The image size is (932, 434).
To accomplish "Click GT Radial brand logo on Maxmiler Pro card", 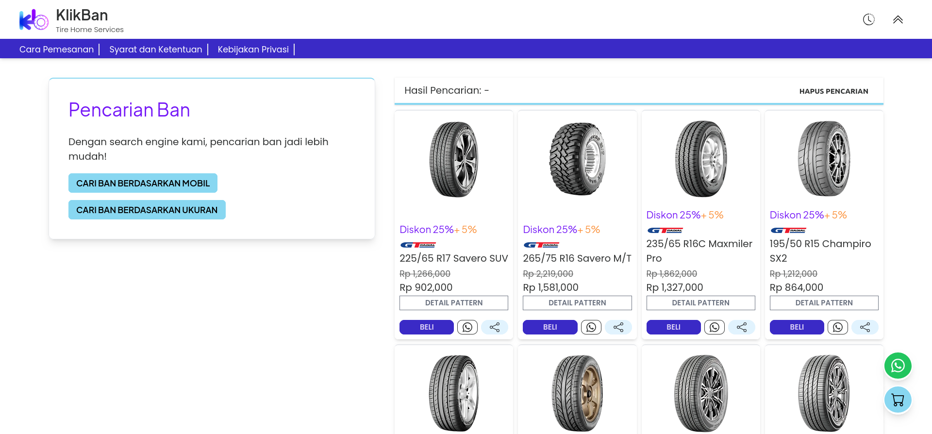I will pos(665,230).
